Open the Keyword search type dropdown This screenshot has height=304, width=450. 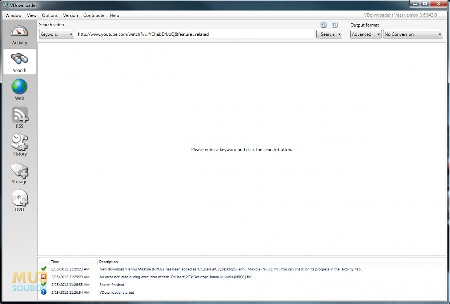(x=56, y=34)
